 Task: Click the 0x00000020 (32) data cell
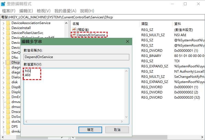[x=187, y=98]
